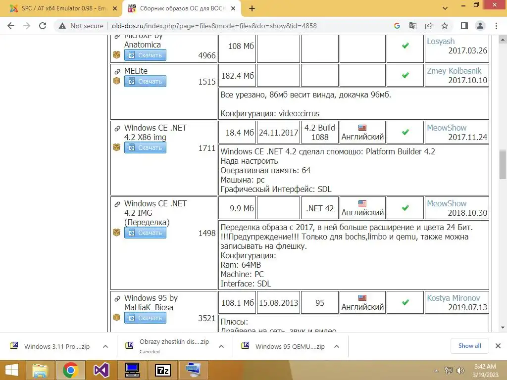Toggle the browser side panel
Viewport: 507px width, 380px height.
click(x=464, y=26)
